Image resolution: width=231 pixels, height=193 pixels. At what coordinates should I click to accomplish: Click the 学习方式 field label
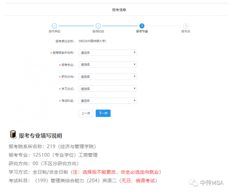[68, 89]
